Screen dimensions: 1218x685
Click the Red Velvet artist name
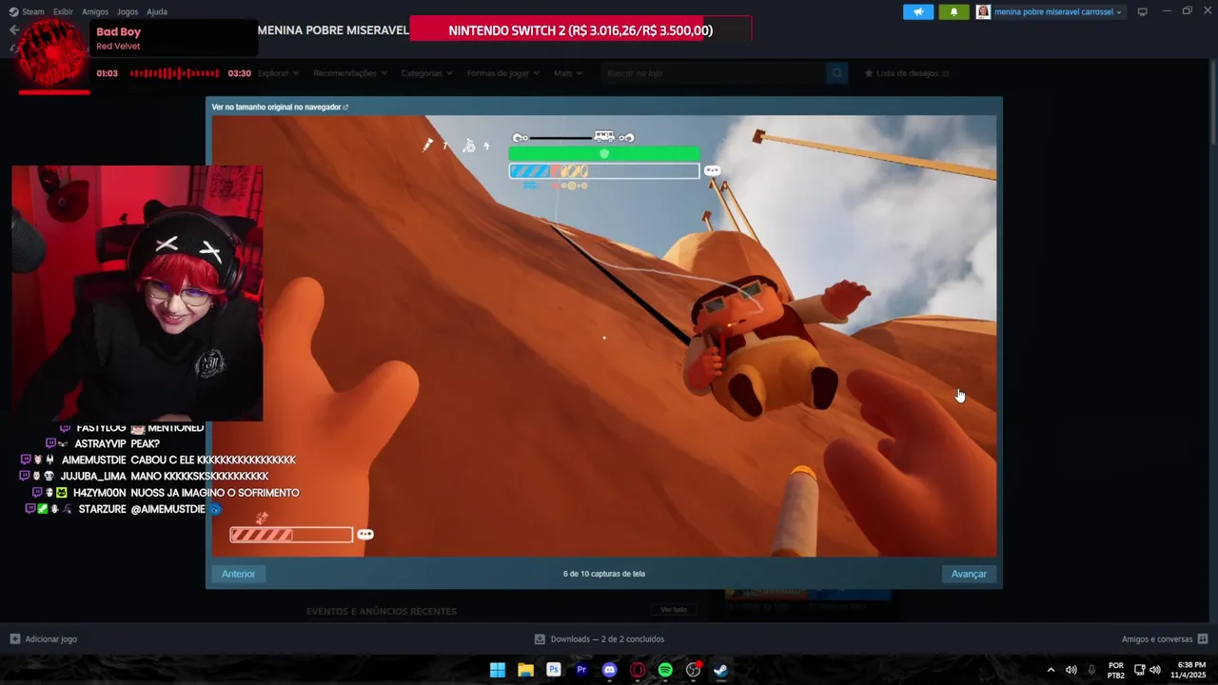[118, 47]
